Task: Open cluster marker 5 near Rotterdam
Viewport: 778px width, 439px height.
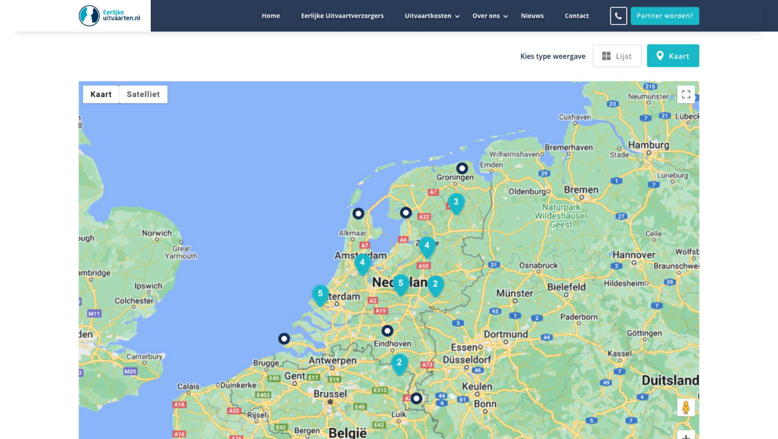Action: (x=320, y=294)
